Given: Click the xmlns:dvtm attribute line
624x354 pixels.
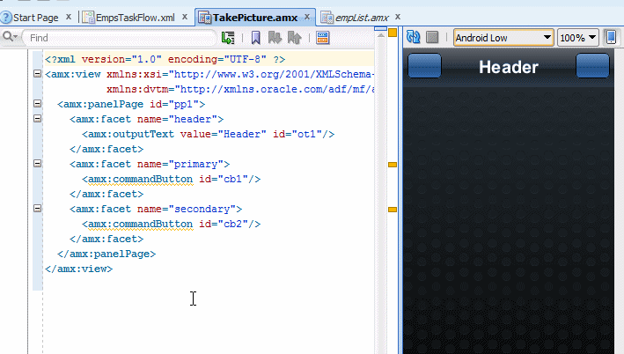Looking at the screenshot, I should coord(240,89).
